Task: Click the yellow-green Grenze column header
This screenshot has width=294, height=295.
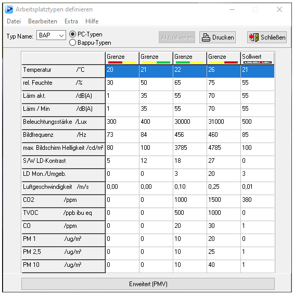Action: pos(156,58)
